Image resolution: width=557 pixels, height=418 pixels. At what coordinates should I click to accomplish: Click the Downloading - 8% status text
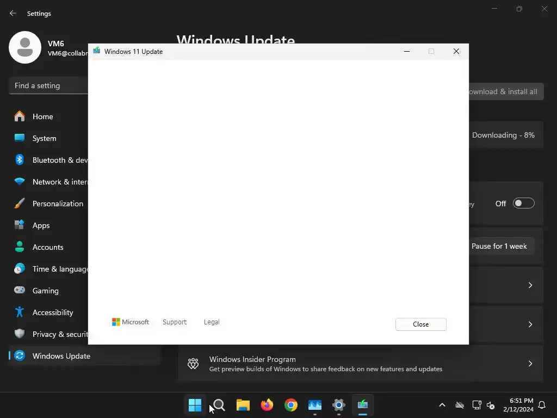point(503,135)
